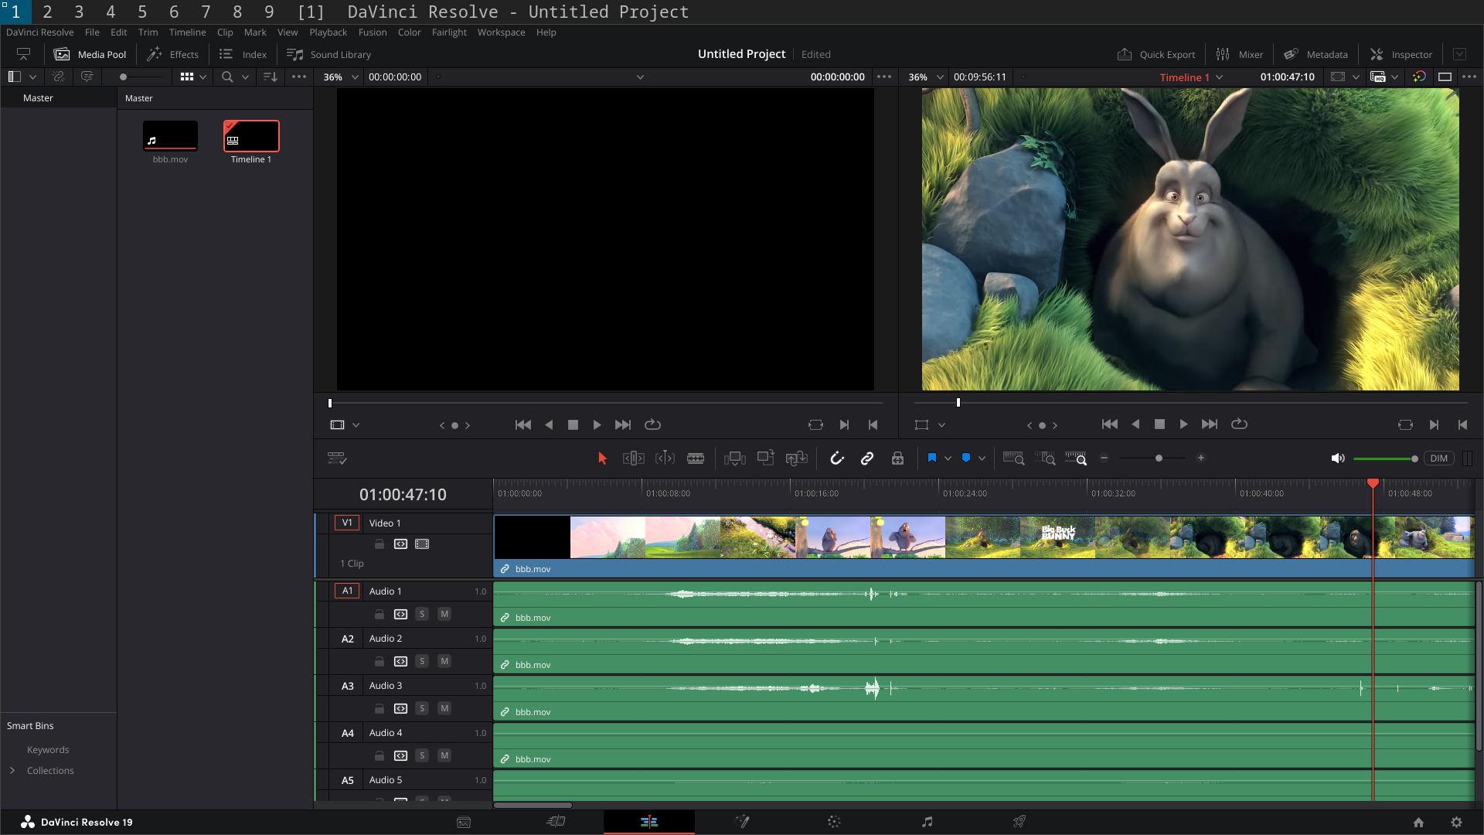Adjust Media Pool thumbnail size slider
The height and width of the screenshot is (835, 1484).
(123, 77)
